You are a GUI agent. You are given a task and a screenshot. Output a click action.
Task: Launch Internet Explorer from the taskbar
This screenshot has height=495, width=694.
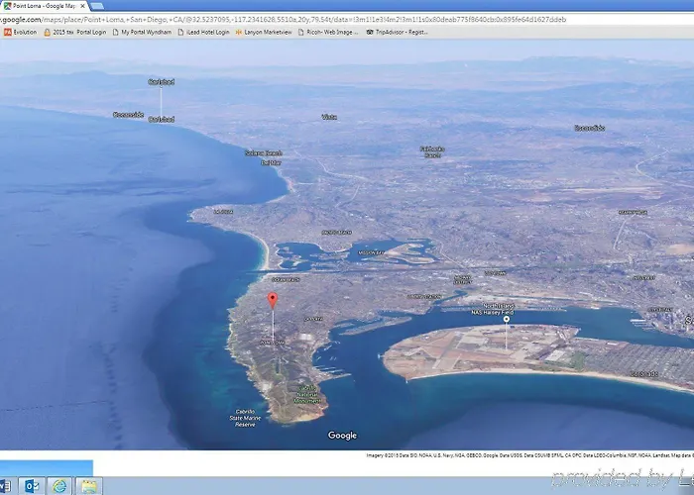58,485
